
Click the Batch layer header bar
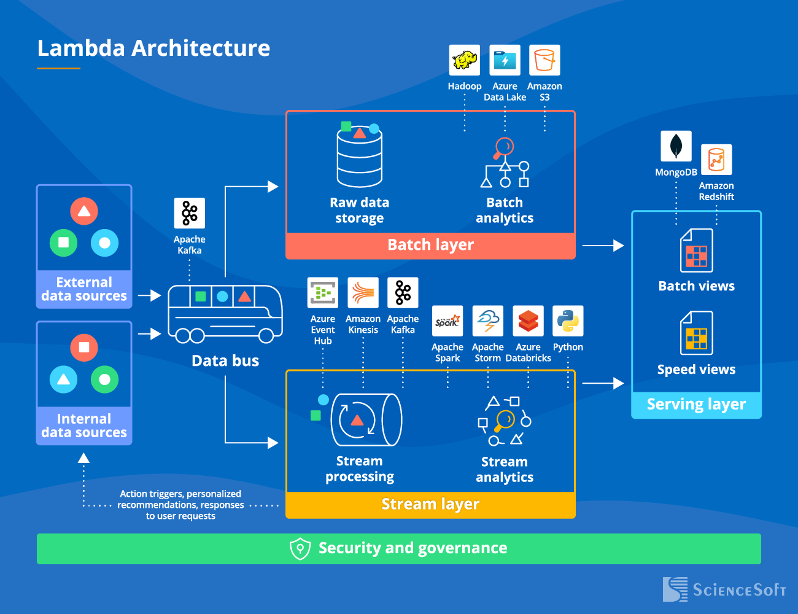(x=430, y=244)
